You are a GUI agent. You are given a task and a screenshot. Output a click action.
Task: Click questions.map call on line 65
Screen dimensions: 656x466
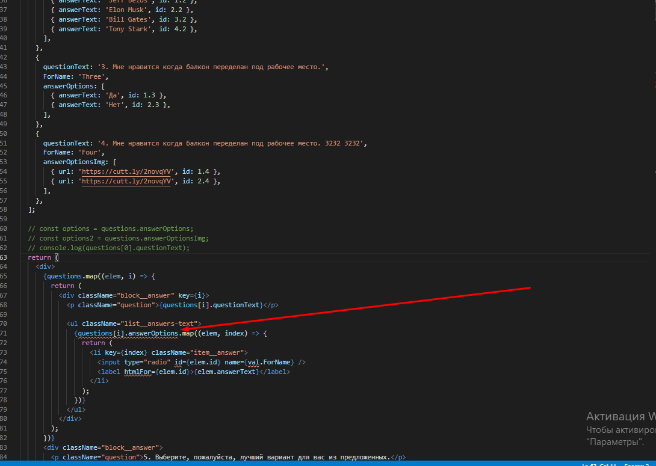pyautogui.click(x=72, y=276)
